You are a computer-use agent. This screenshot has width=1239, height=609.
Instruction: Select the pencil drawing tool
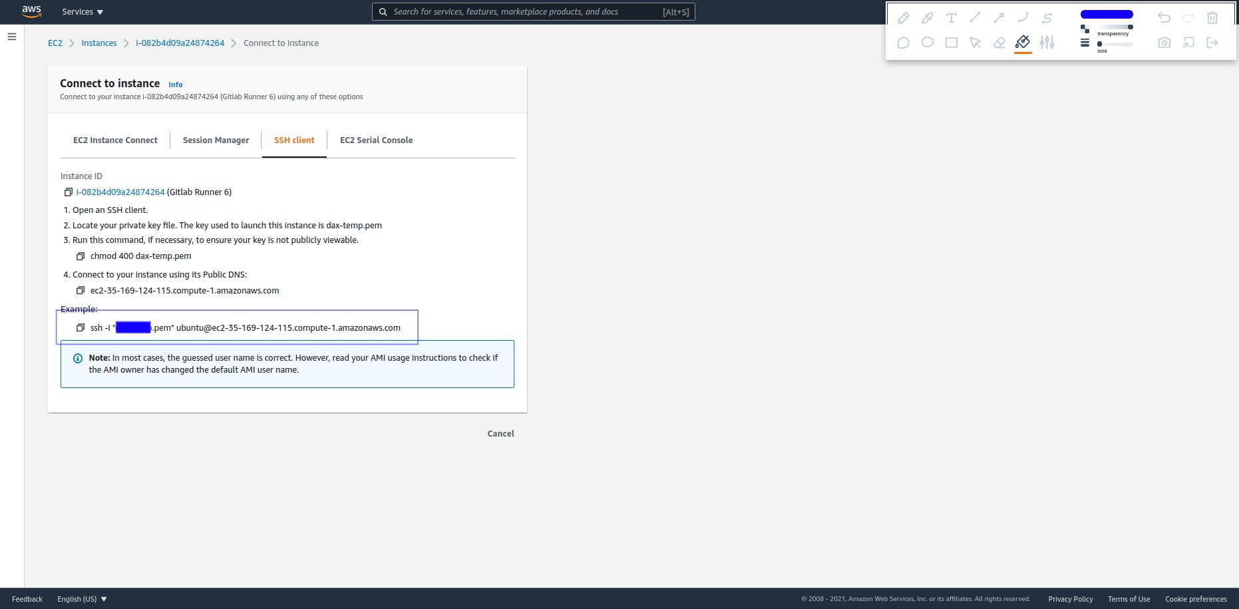pos(903,18)
